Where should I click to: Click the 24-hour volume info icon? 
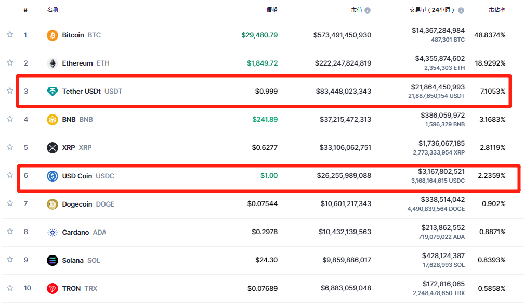tap(461, 10)
